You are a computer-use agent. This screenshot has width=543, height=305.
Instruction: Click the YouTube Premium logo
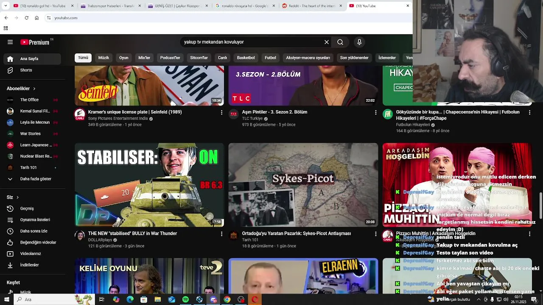click(36, 42)
